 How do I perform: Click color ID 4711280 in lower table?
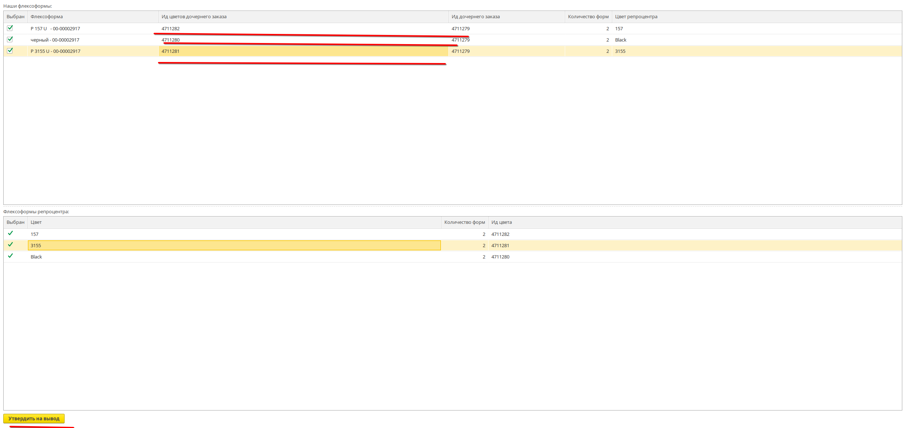click(x=500, y=257)
